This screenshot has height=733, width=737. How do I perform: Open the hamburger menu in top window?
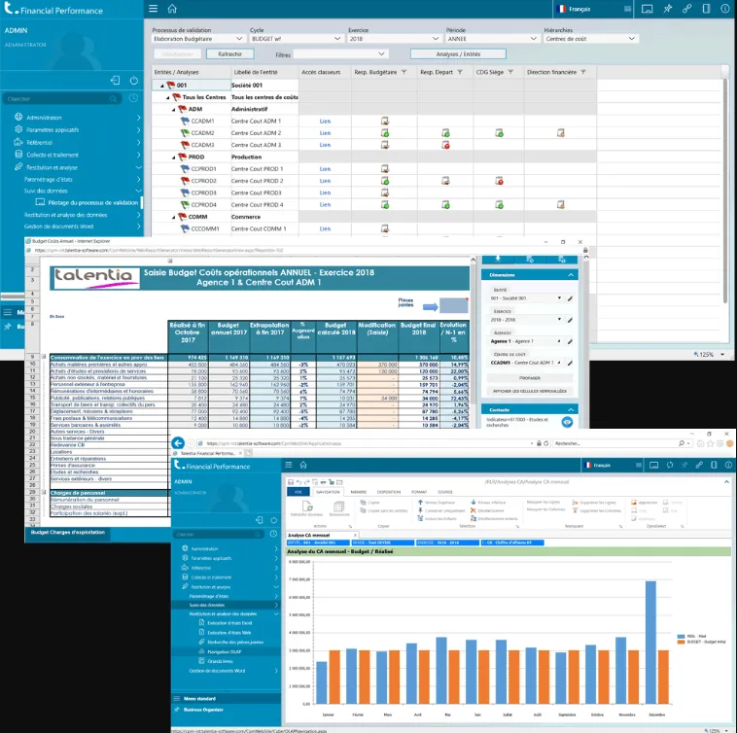point(154,9)
